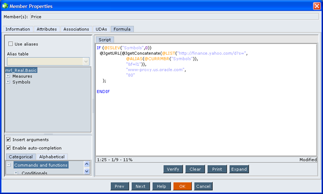Click the Print button
The width and height of the screenshot is (323, 194).
pyautogui.click(x=217, y=169)
